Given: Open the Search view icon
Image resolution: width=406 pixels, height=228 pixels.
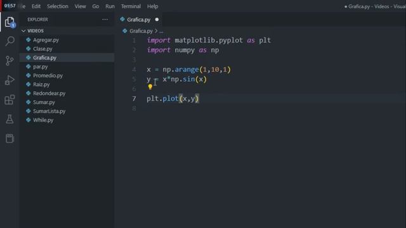Looking at the screenshot, I should tap(10, 41).
